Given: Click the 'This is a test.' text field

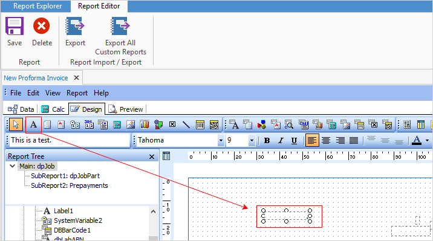Looking at the screenshot, I should [x=70, y=140].
